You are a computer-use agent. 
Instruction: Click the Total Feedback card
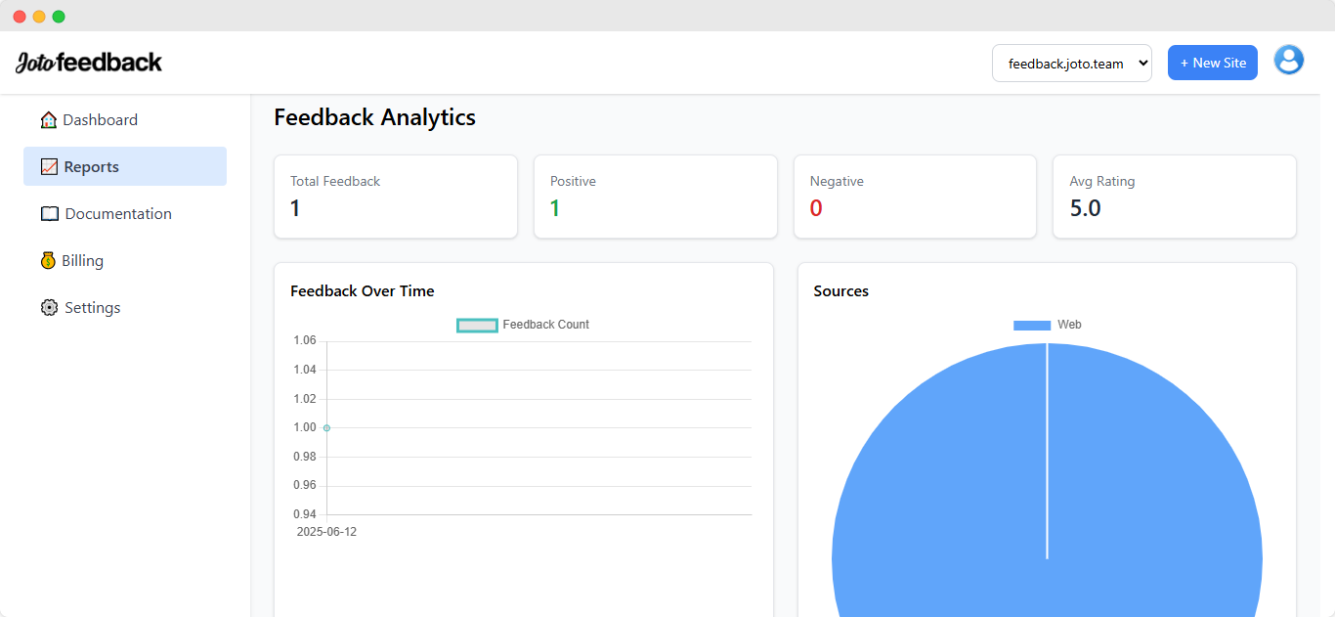[396, 197]
